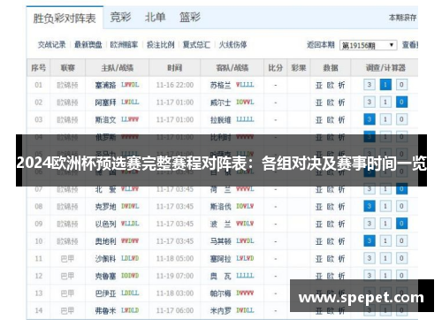Image resolution: width=442 pixels, height=320 pixels.
Task: Click away team 米内罗 in row 14
Action: tap(220, 310)
